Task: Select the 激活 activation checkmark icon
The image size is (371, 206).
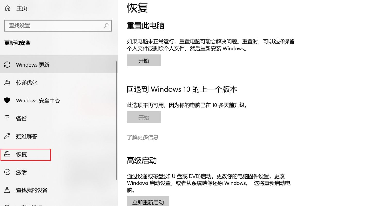Action: tap(7, 172)
